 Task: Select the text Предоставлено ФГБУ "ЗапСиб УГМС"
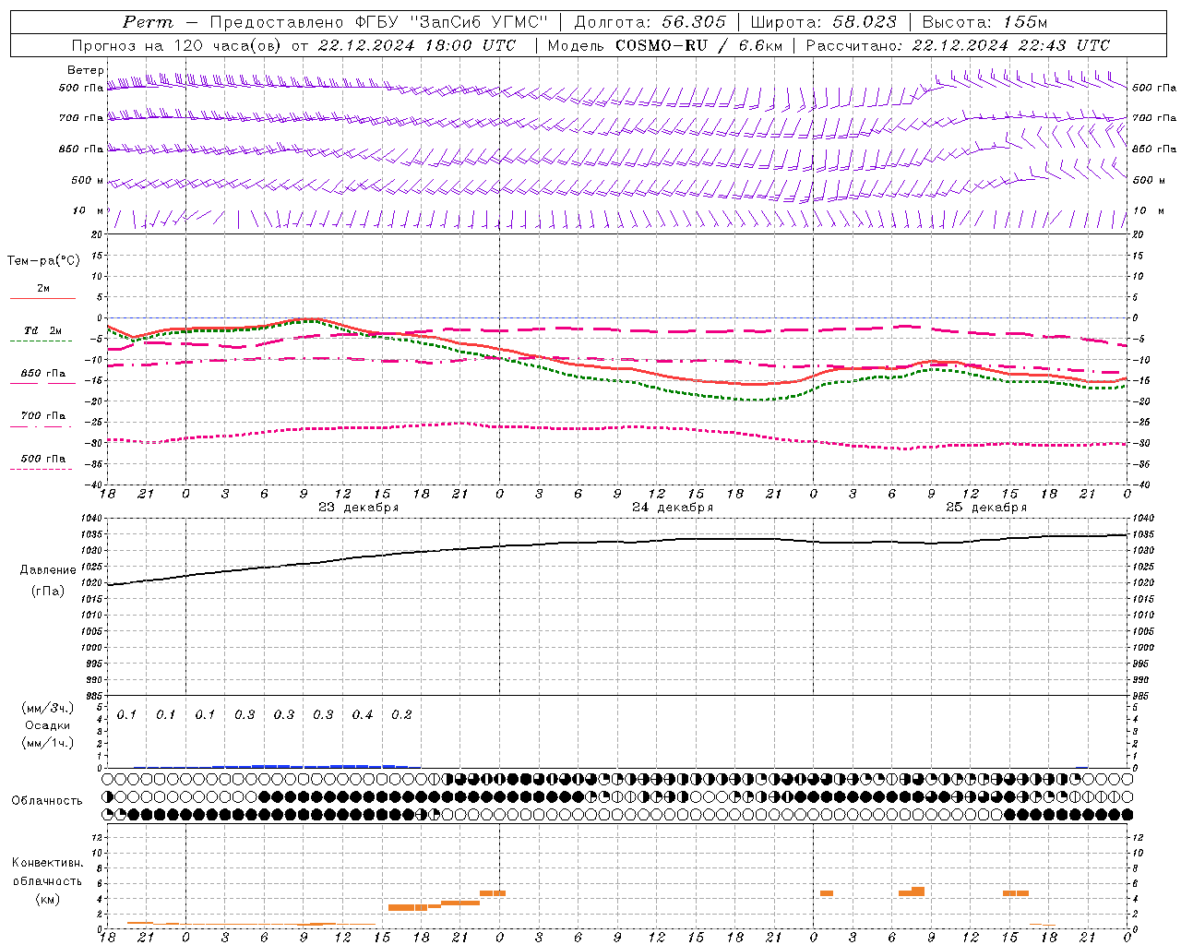379,22
